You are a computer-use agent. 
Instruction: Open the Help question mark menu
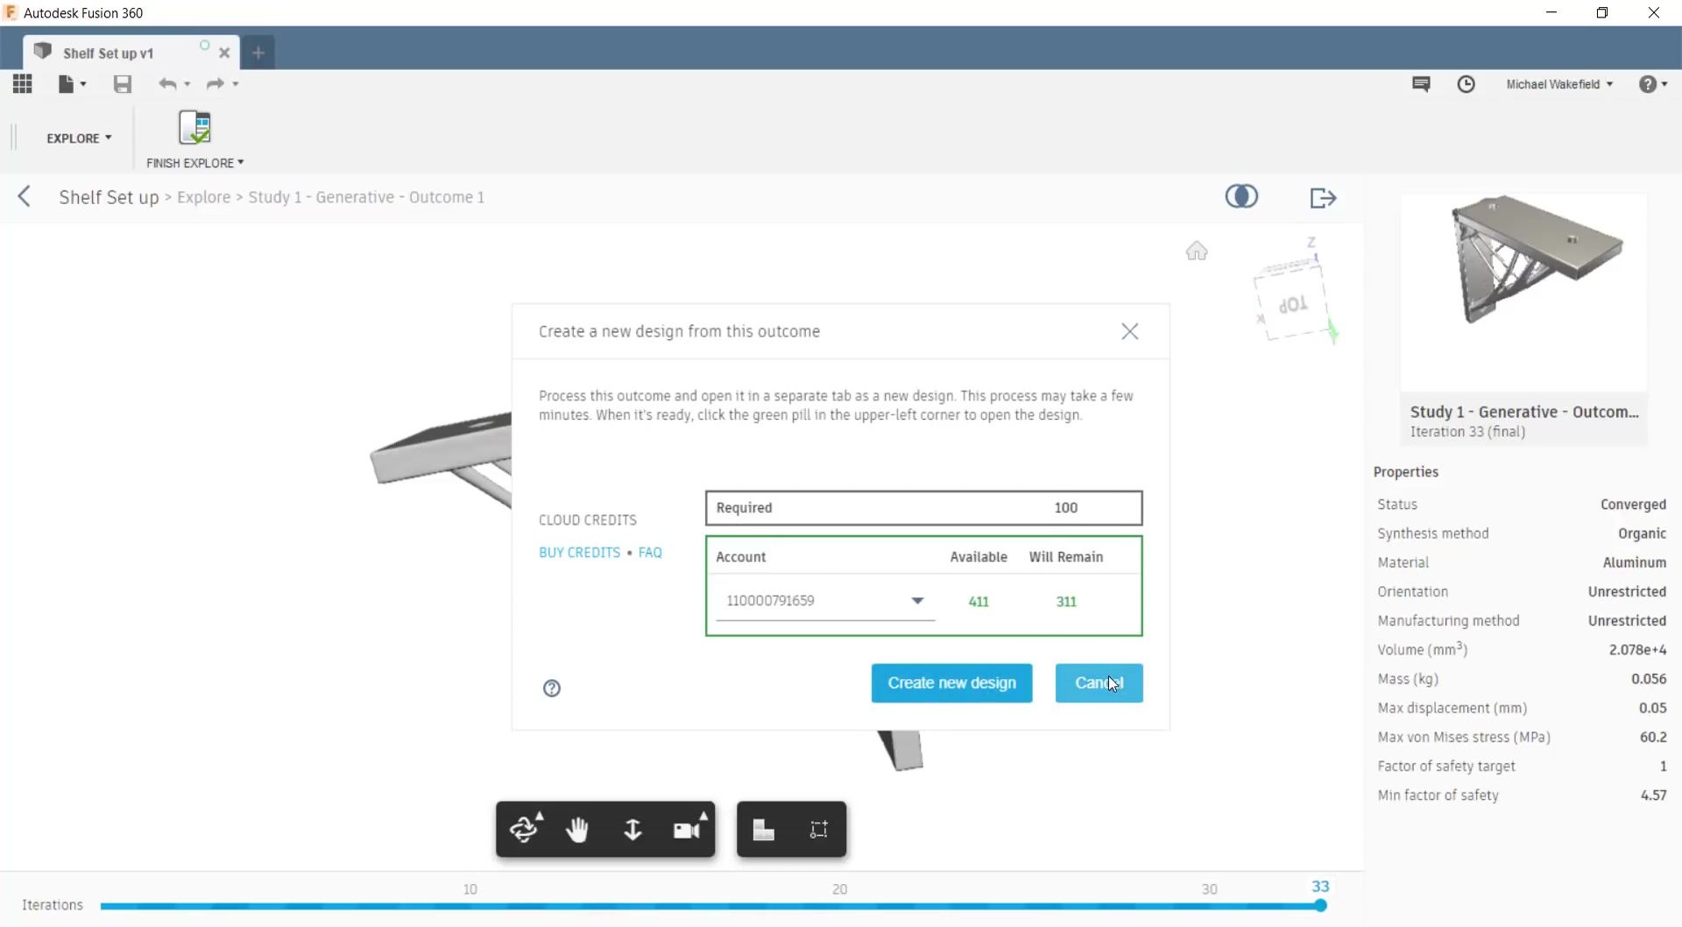click(x=1652, y=84)
